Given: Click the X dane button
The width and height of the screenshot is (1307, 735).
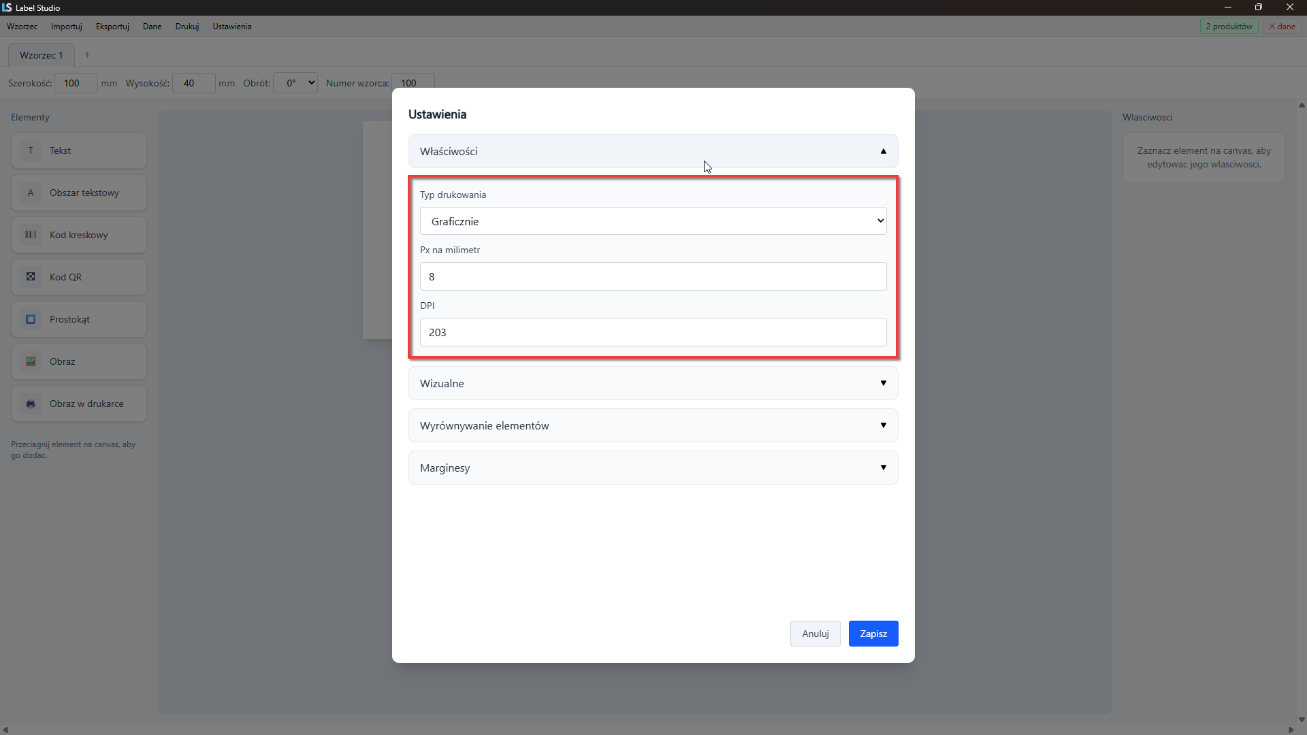Looking at the screenshot, I should (1282, 27).
